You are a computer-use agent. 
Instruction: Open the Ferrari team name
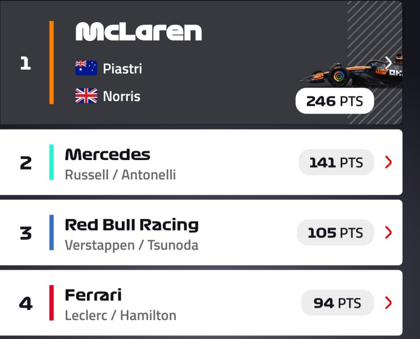[93, 295]
